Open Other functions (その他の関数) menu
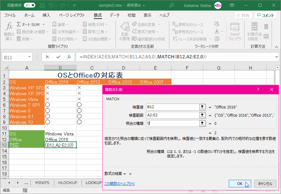Screen dimensions: 281x194 coord(97,39)
